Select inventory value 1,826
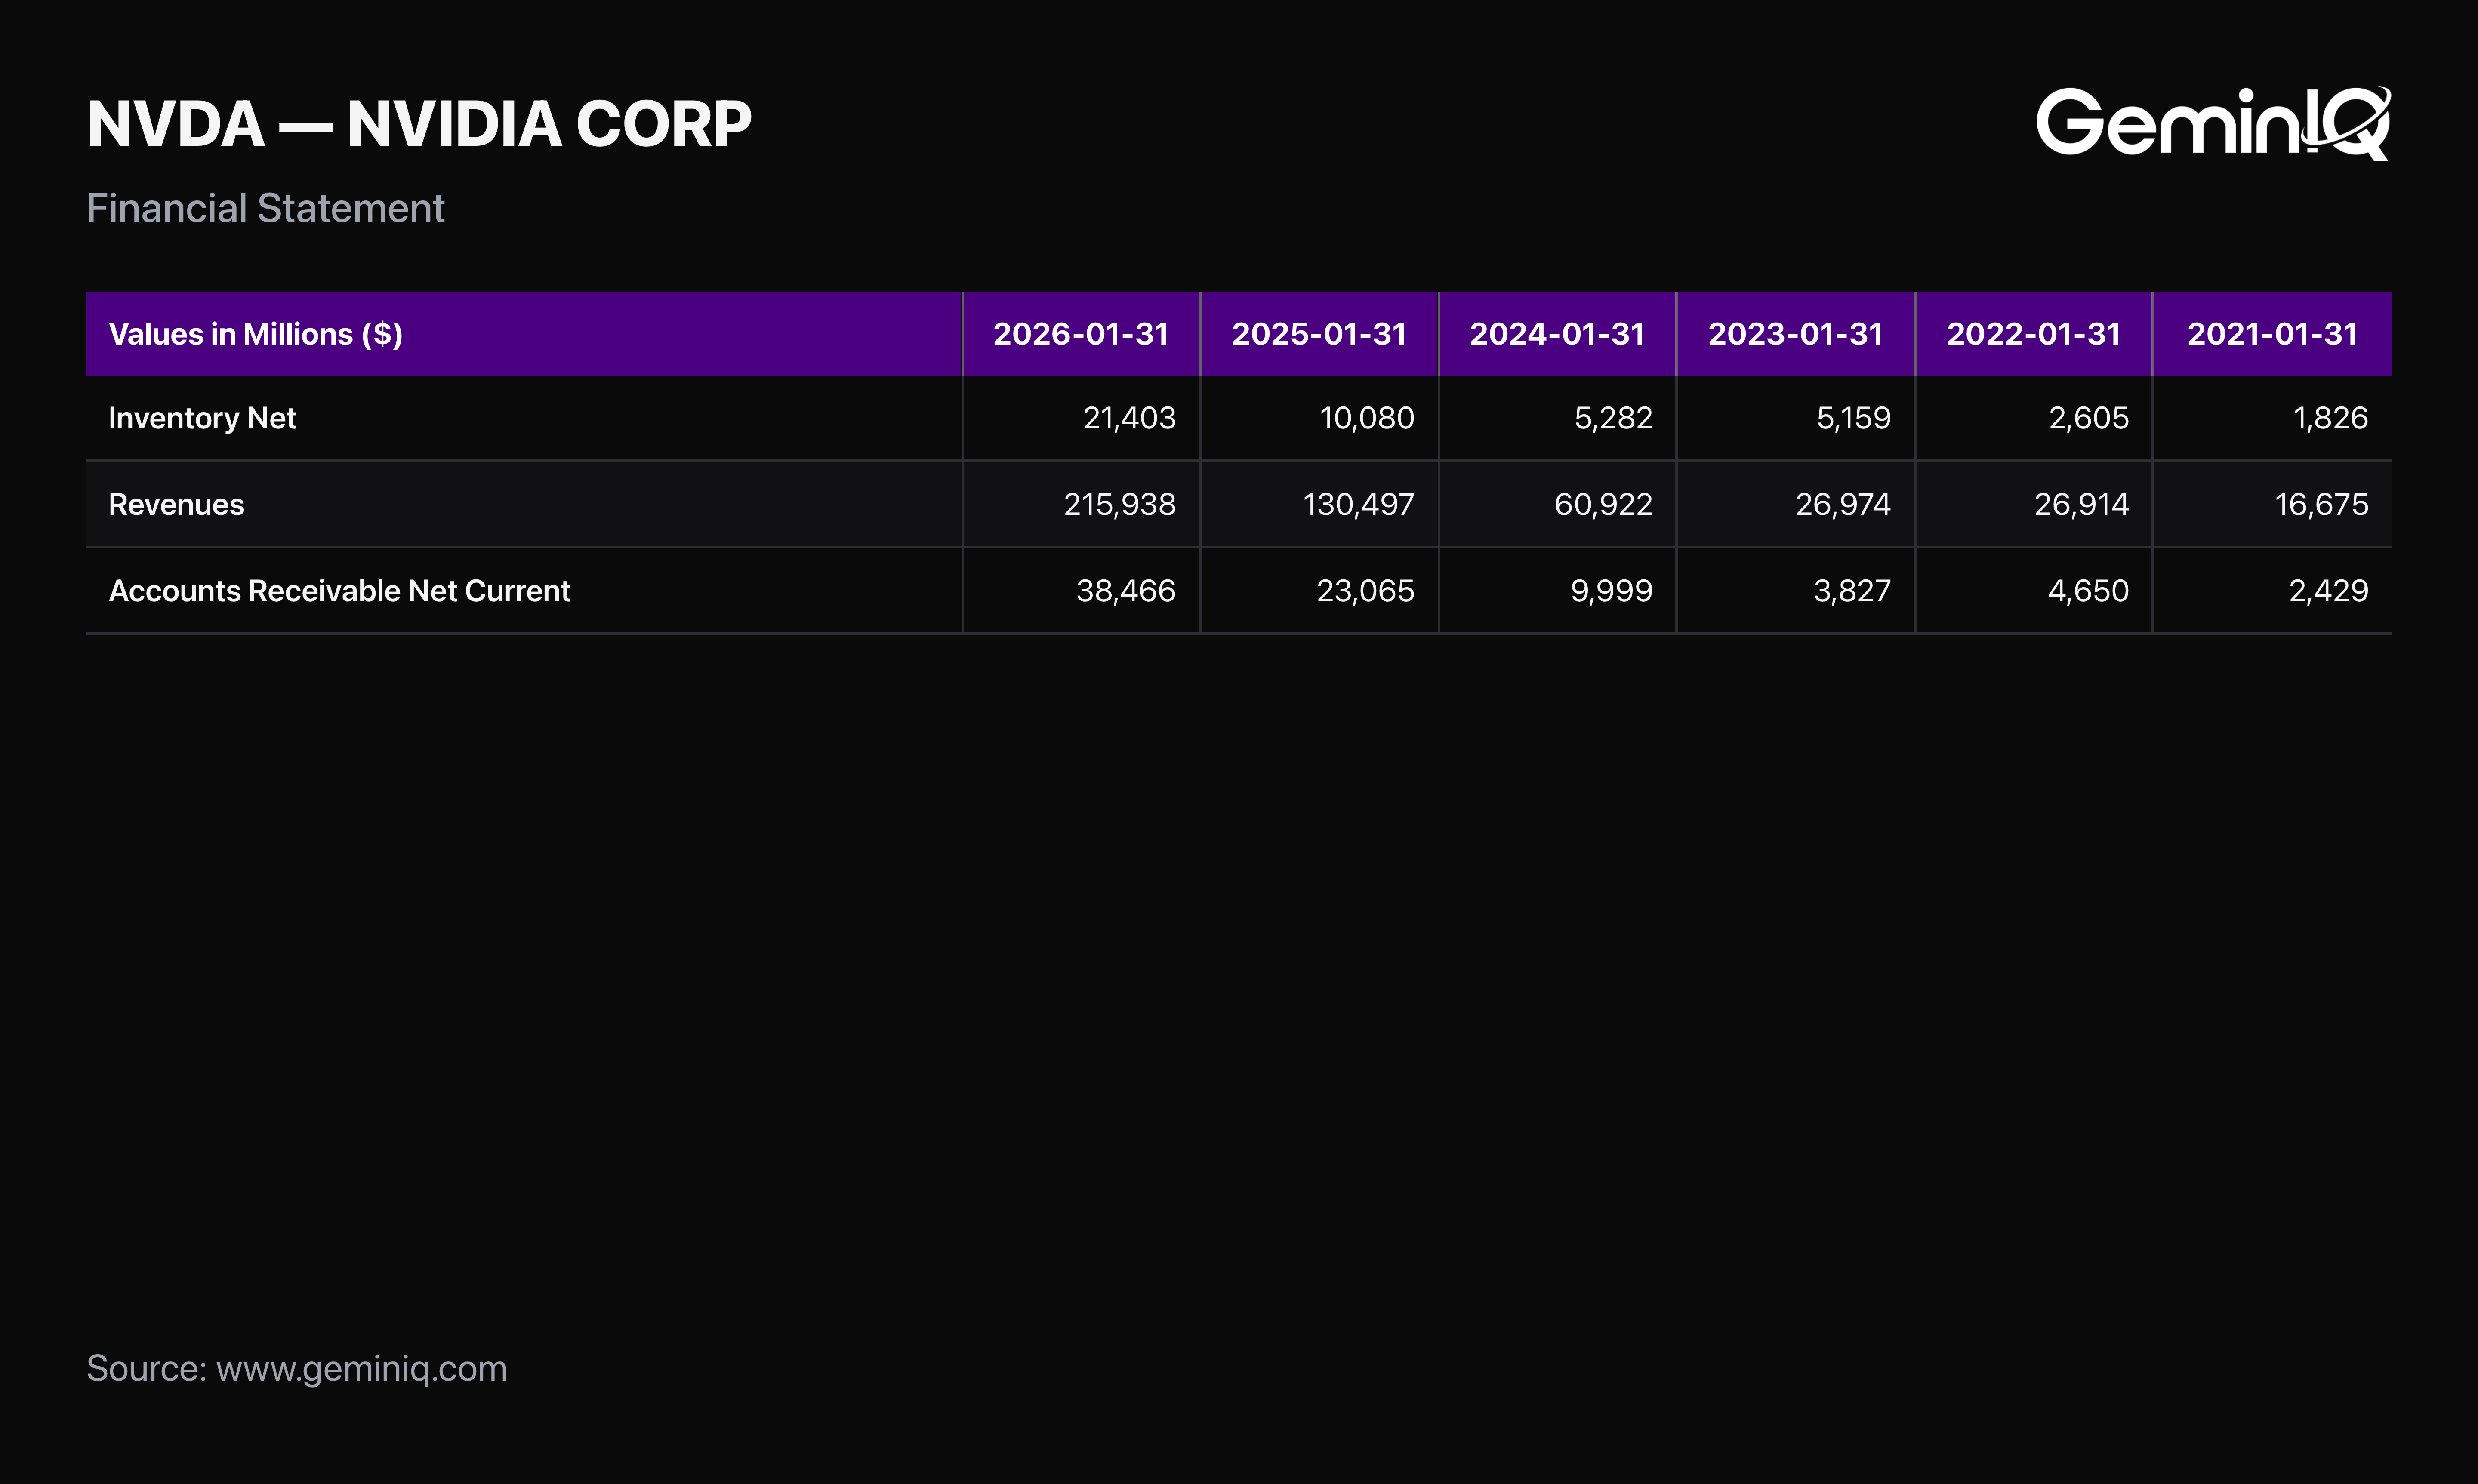 [x=2330, y=418]
